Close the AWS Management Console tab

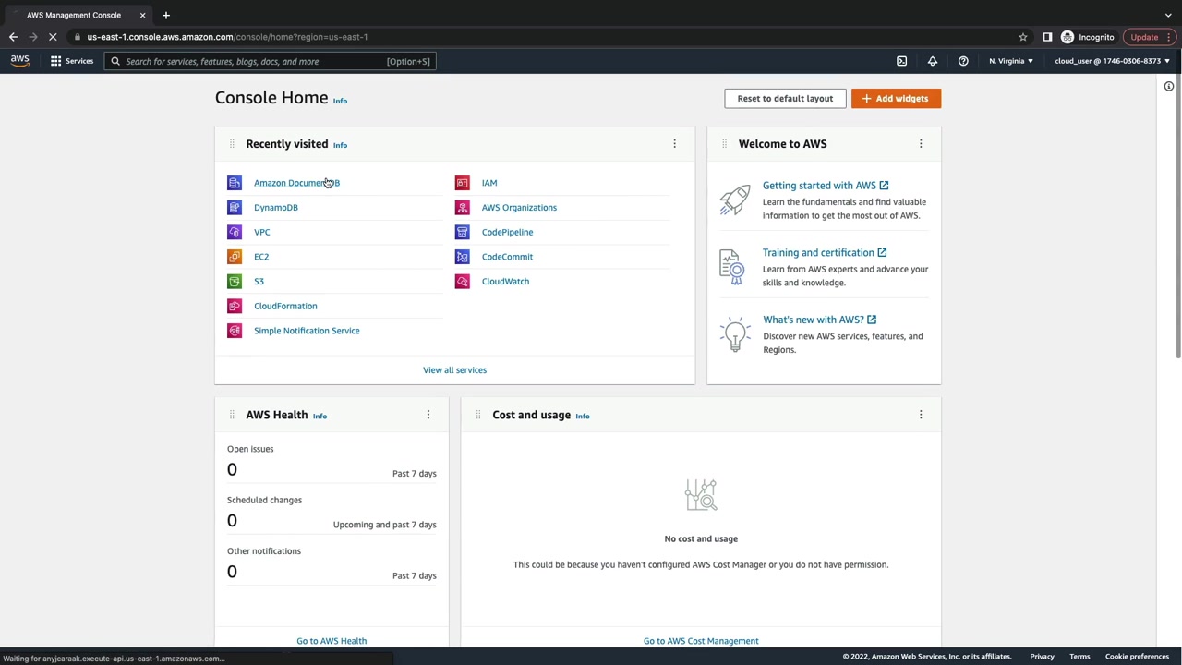pyautogui.click(x=142, y=15)
